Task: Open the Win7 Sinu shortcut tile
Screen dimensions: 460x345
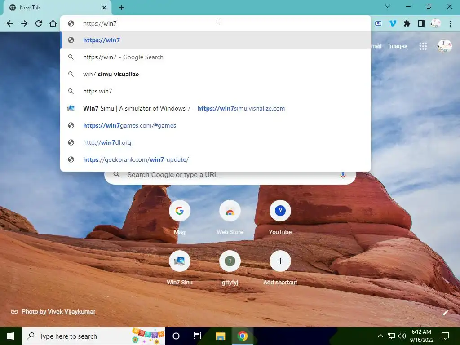Action: (x=180, y=268)
